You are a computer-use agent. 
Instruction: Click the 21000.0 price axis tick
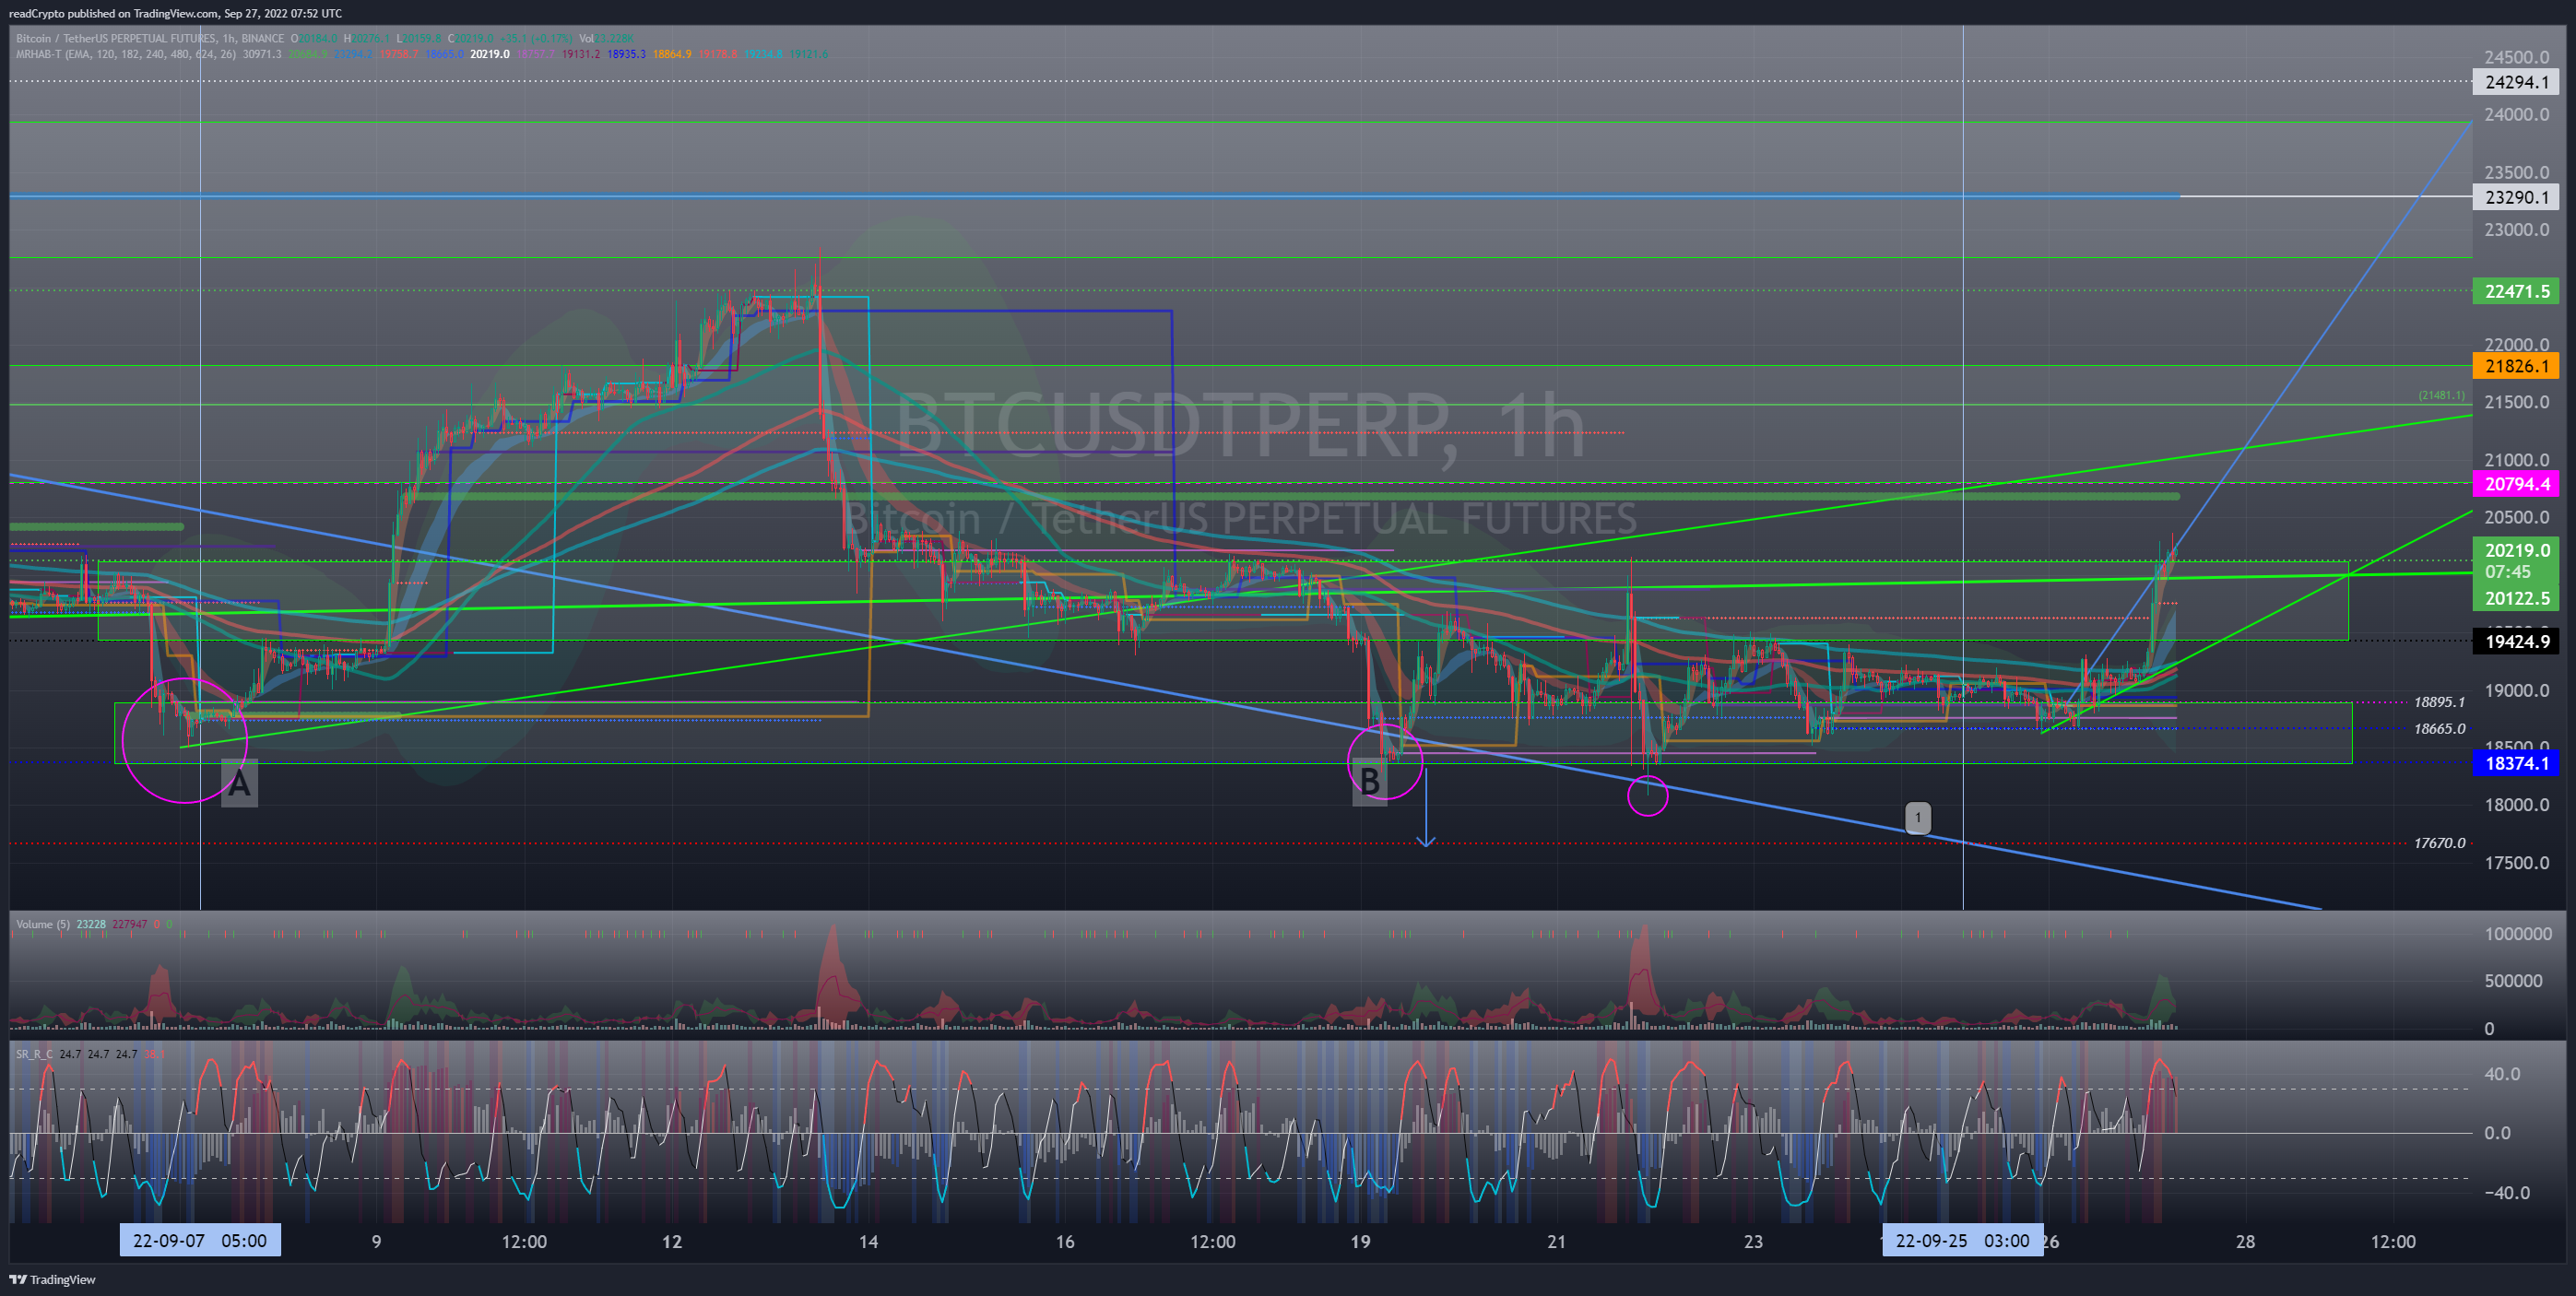(x=2516, y=460)
